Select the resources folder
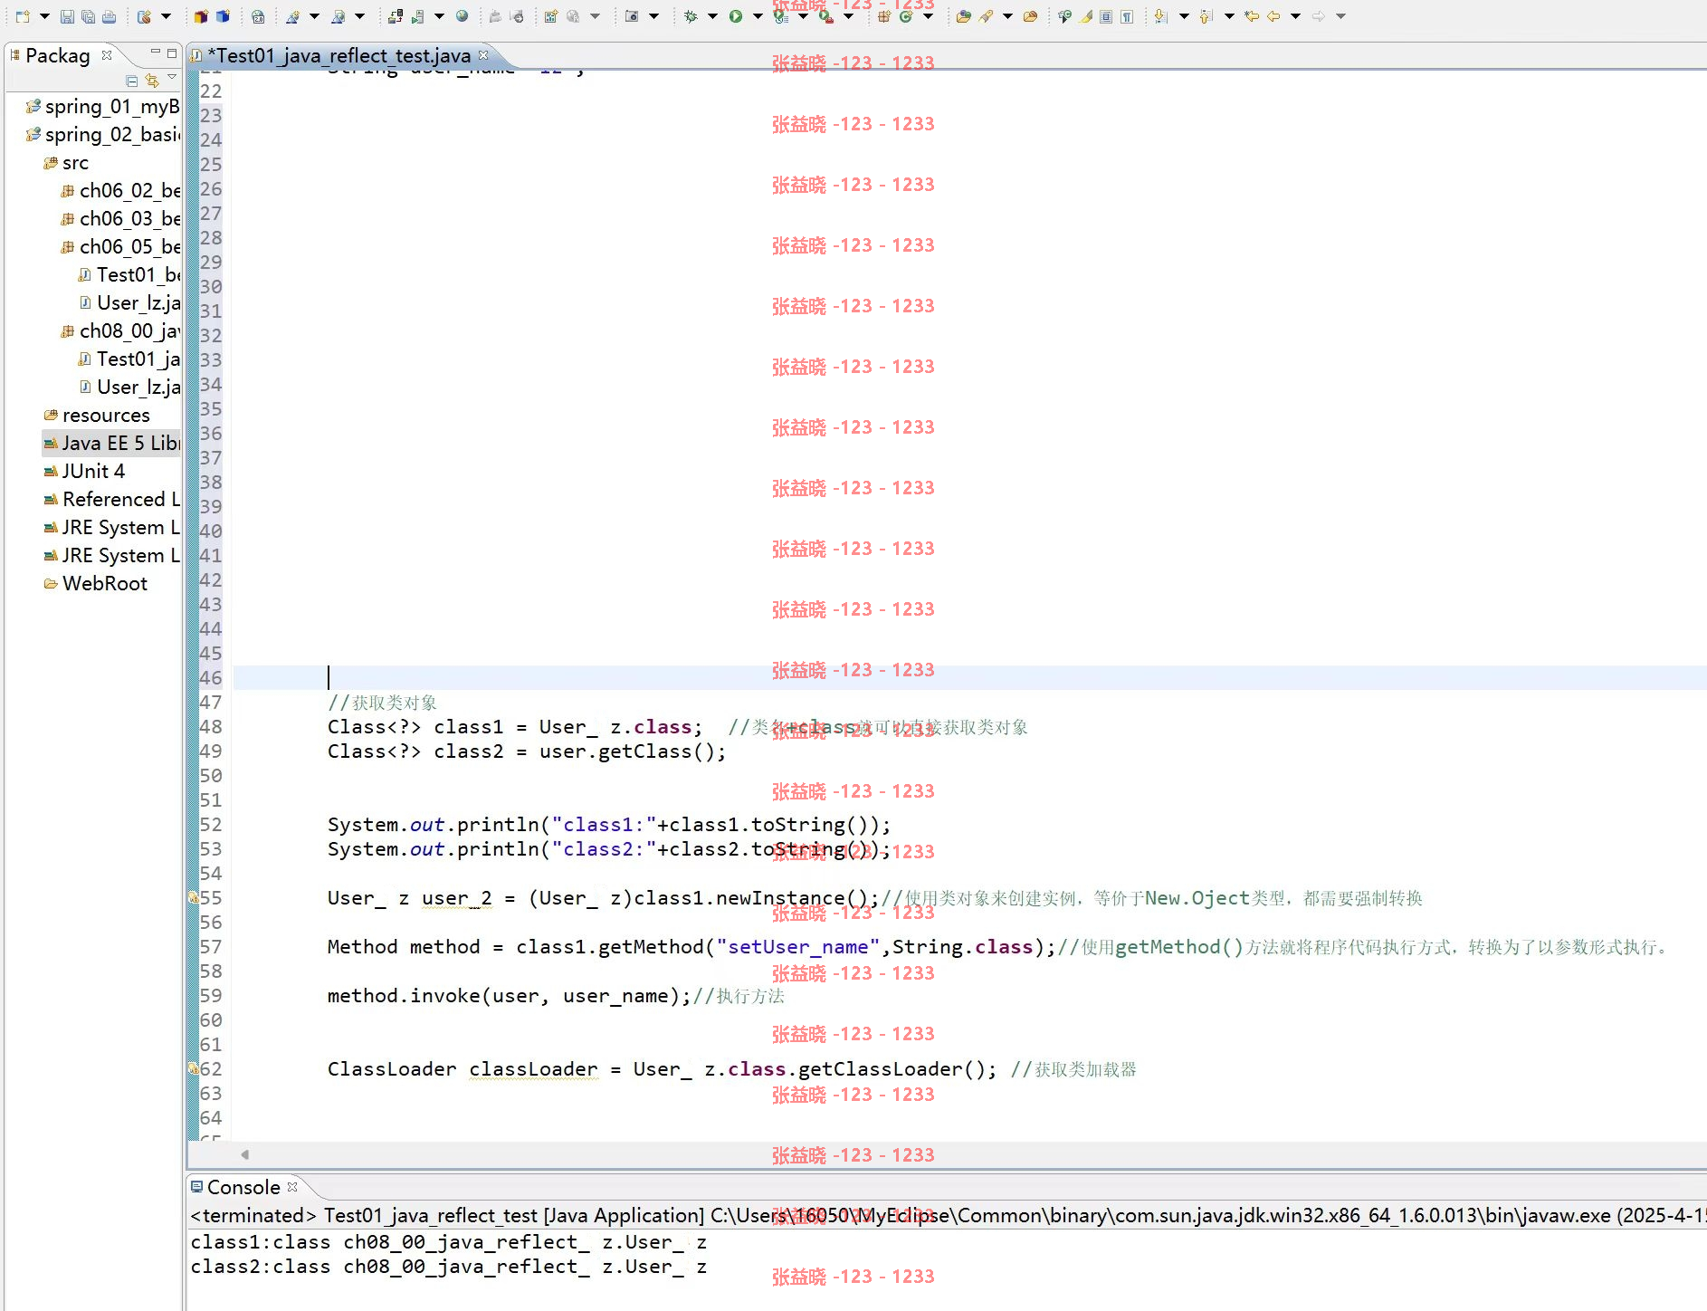The width and height of the screenshot is (1707, 1311). [97, 416]
